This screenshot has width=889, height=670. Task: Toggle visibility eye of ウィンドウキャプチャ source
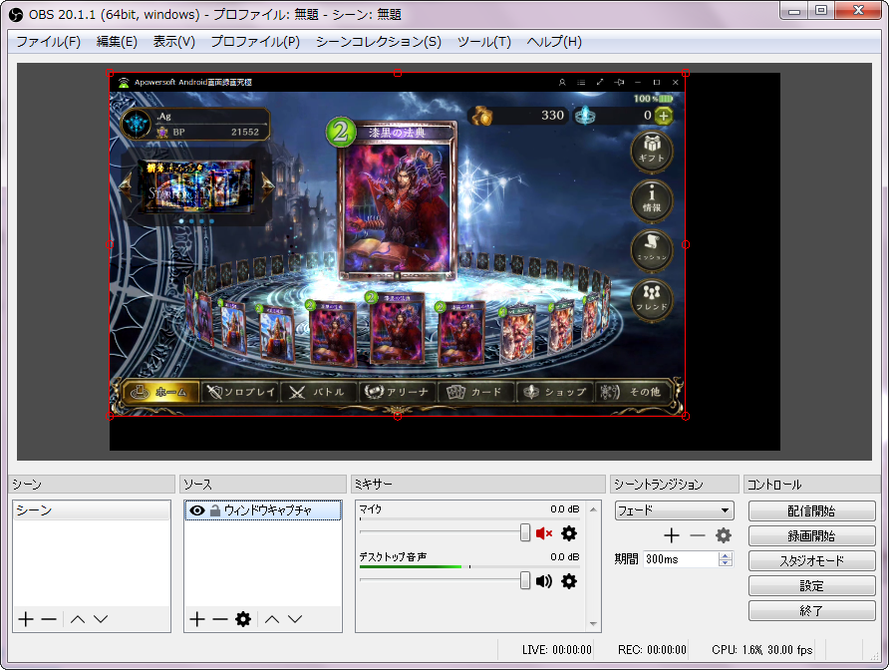pyautogui.click(x=196, y=510)
